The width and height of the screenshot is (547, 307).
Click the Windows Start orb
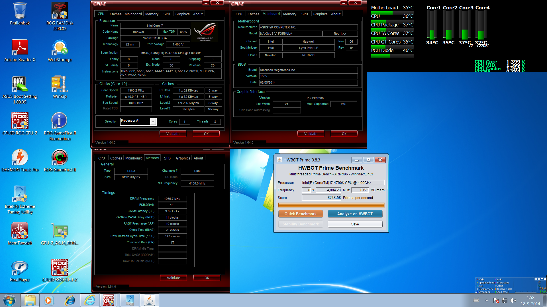(x=9, y=300)
